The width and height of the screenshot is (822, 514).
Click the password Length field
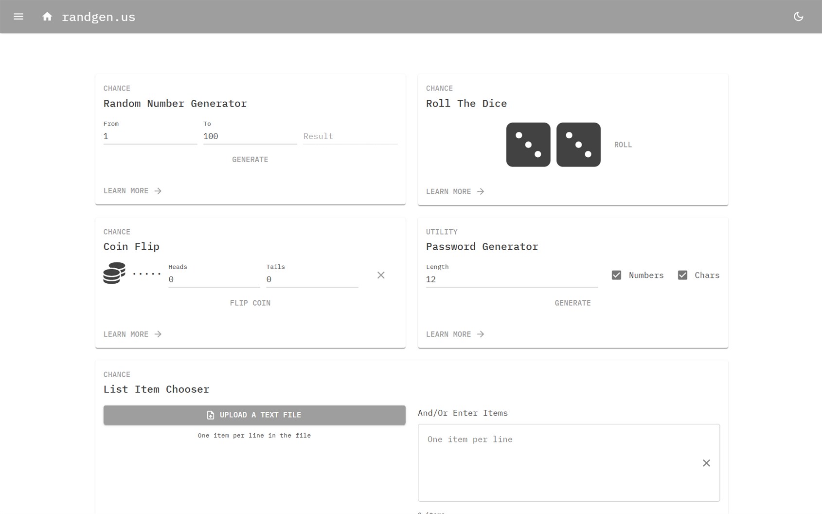pos(512,279)
